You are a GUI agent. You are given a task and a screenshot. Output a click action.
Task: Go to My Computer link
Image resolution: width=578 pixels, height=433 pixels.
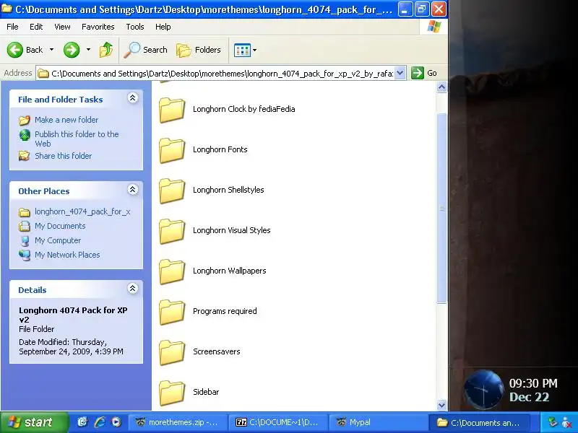[58, 240]
